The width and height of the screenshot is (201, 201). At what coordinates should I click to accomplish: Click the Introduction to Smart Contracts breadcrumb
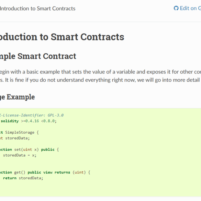pyautogui.click(x=37, y=9)
